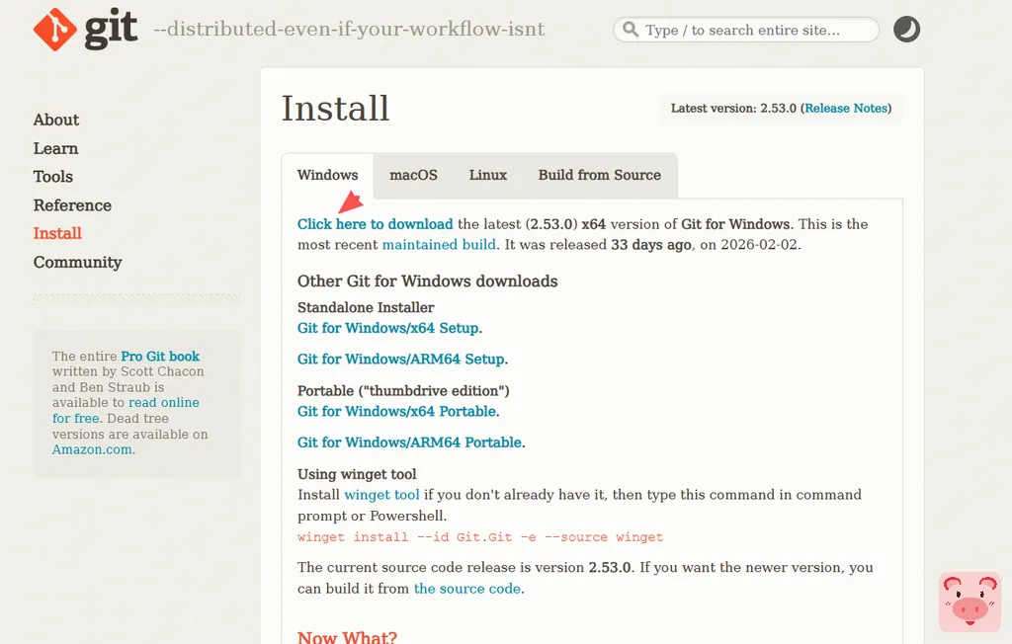Open the 'winget tool' link
Image resolution: width=1012 pixels, height=644 pixels.
coord(381,495)
